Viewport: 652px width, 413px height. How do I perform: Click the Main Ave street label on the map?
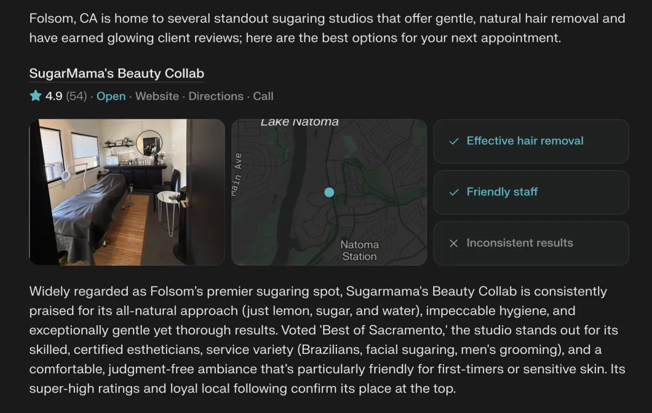pos(237,174)
